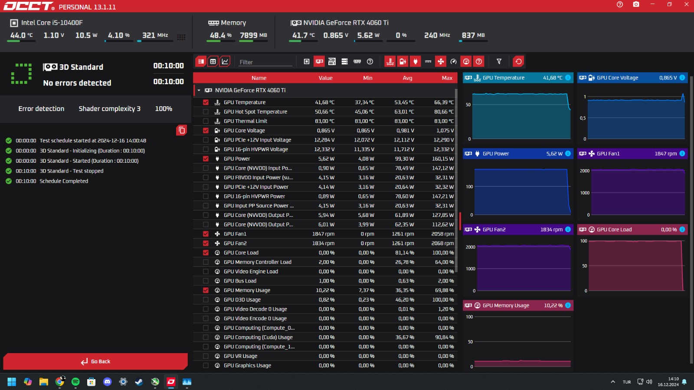The image size is (694, 390).
Task: Open the Steam taskbar icon
Action: [x=139, y=382]
